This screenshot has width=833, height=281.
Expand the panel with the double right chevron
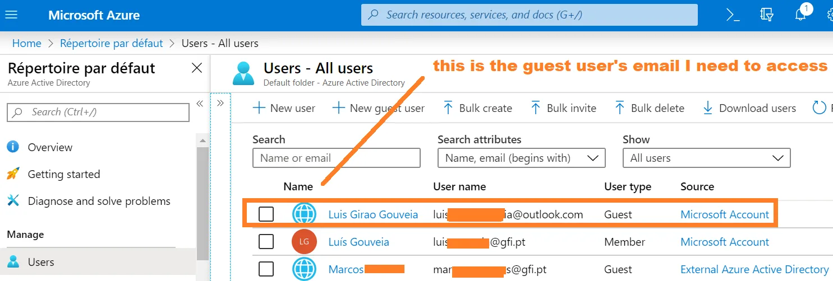[220, 103]
